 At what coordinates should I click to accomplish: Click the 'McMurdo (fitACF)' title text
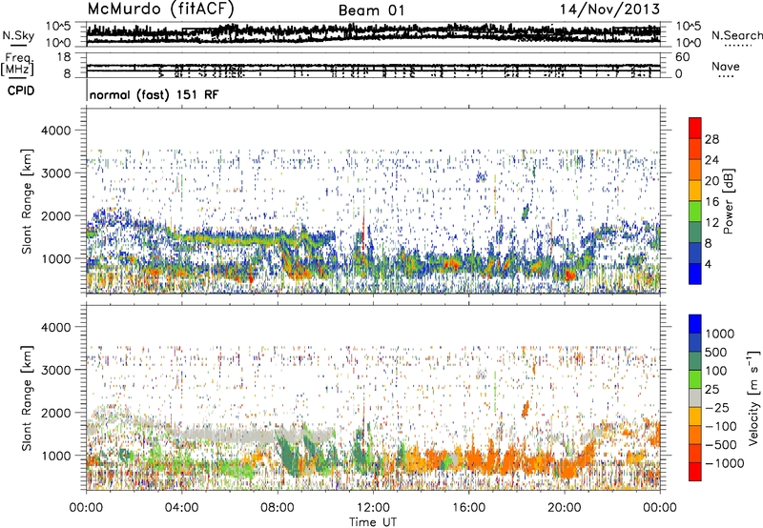160,9
